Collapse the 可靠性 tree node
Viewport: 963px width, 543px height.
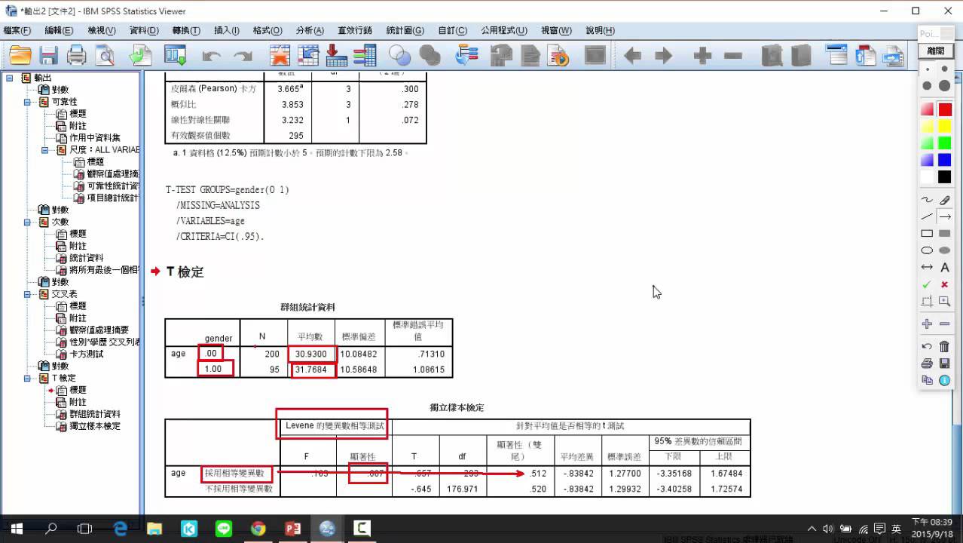pos(27,102)
